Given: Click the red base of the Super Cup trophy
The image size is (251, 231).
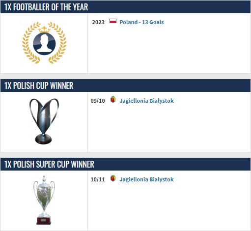Looking at the screenshot, I should coord(44,221).
